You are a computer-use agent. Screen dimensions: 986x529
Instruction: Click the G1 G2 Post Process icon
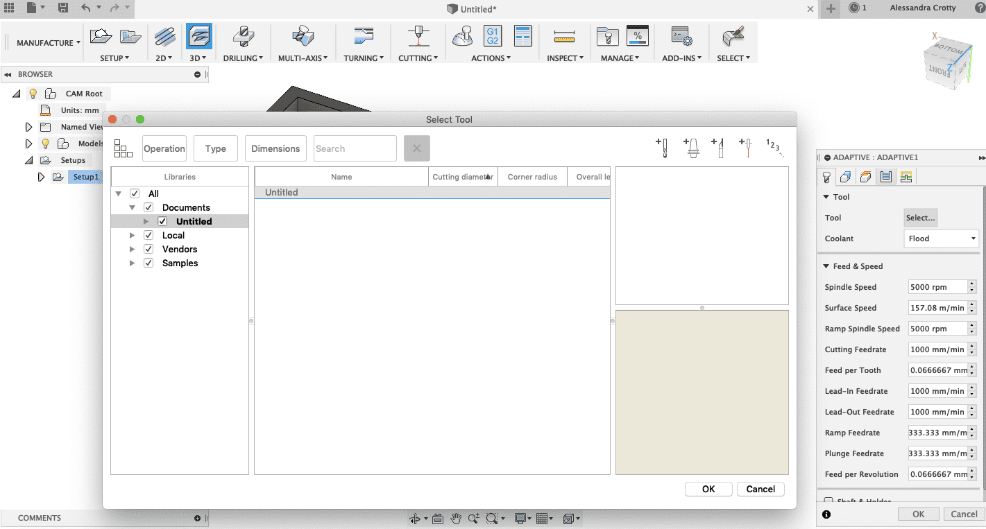click(493, 36)
